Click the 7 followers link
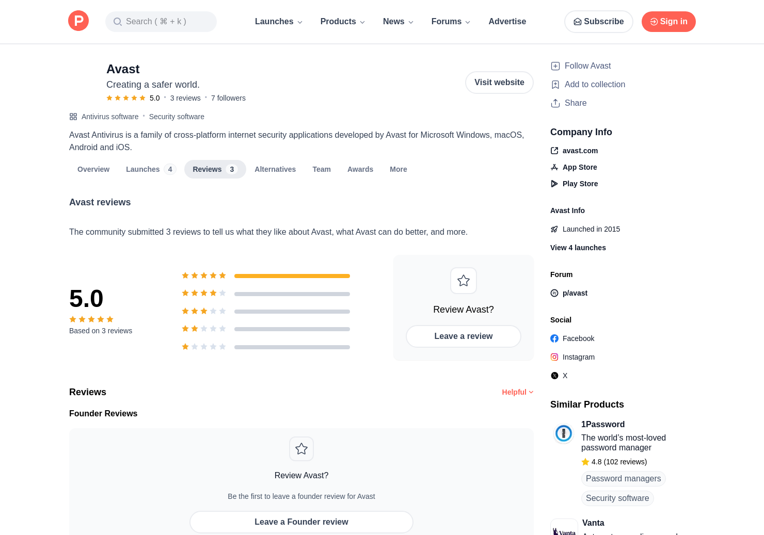764x535 pixels. [228, 98]
